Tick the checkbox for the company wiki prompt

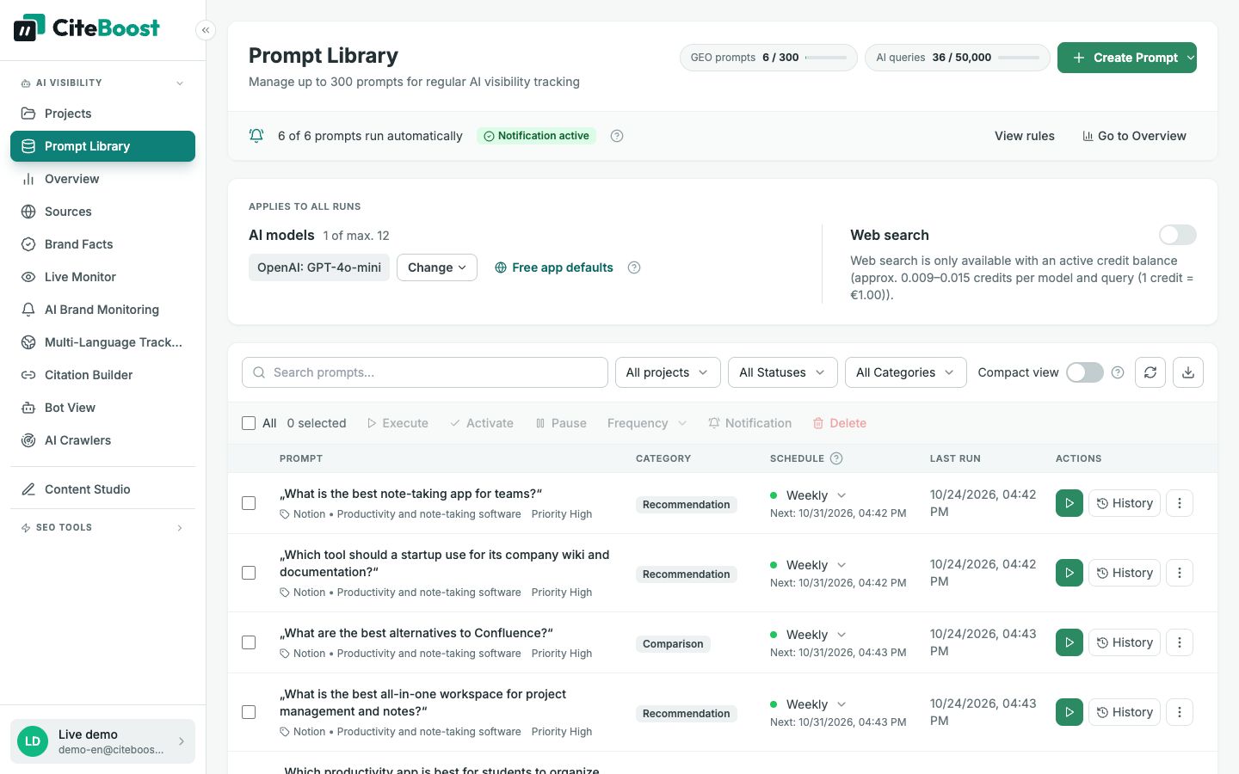pos(249,573)
